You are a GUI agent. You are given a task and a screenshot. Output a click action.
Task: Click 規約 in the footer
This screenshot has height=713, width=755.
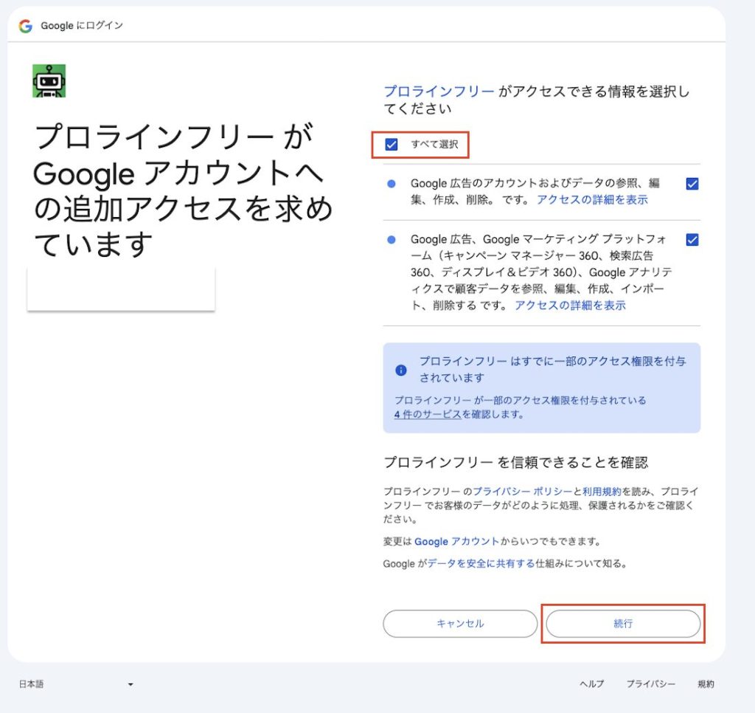click(x=706, y=684)
